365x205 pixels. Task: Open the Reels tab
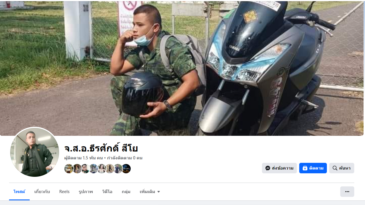[64, 192]
